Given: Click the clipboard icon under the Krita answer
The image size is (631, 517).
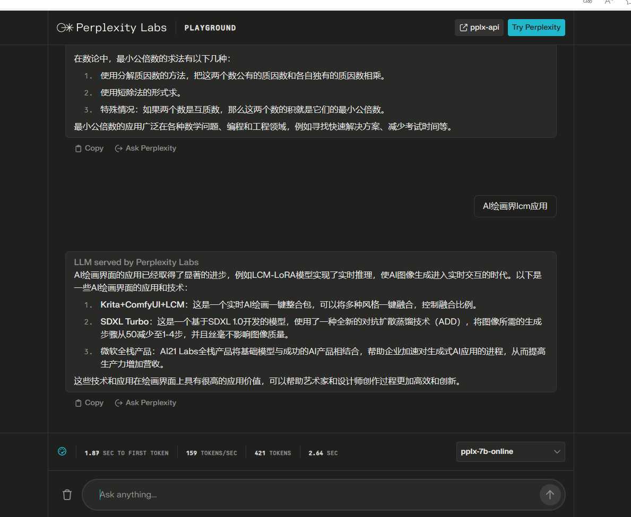Looking at the screenshot, I should (x=78, y=403).
